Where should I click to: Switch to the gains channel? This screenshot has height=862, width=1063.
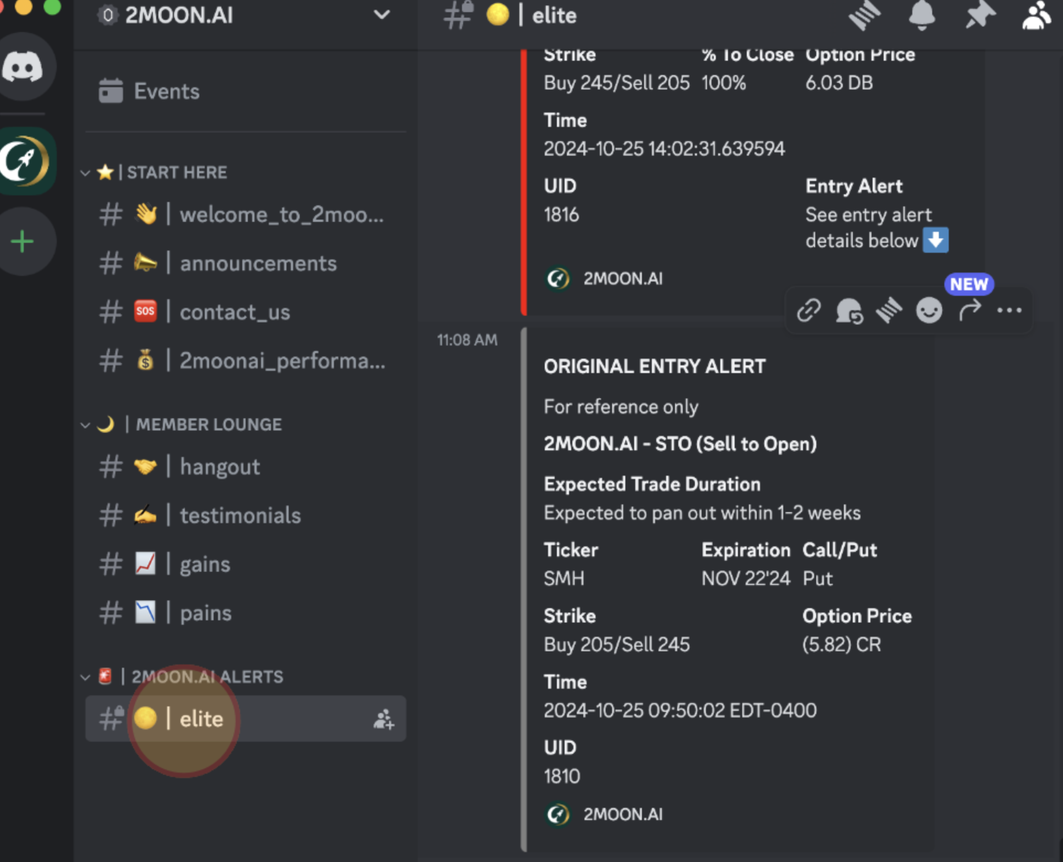pos(205,565)
